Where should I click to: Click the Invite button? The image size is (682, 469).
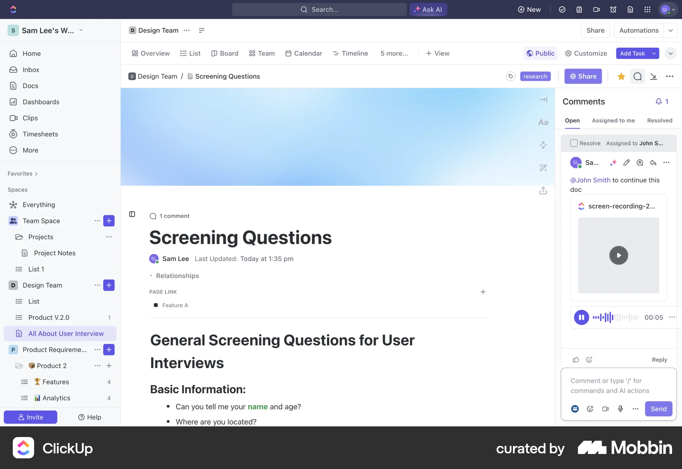tap(31, 417)
